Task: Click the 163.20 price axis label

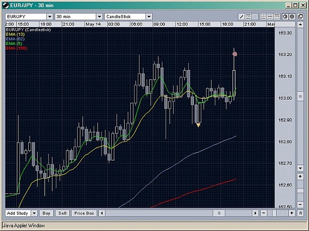Action: coord(285,54)
